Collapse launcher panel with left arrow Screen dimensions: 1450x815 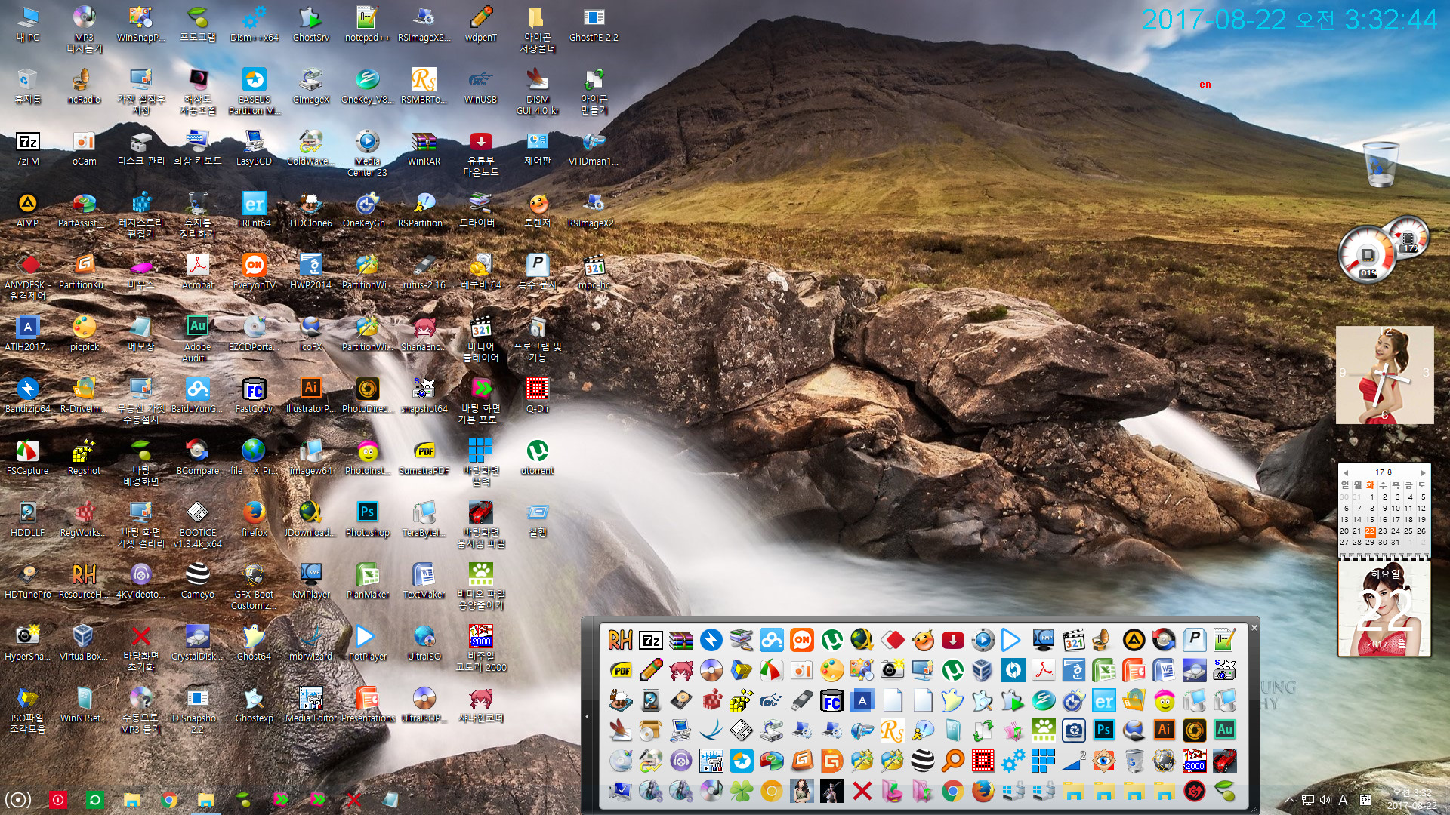[x=587, y=716]
